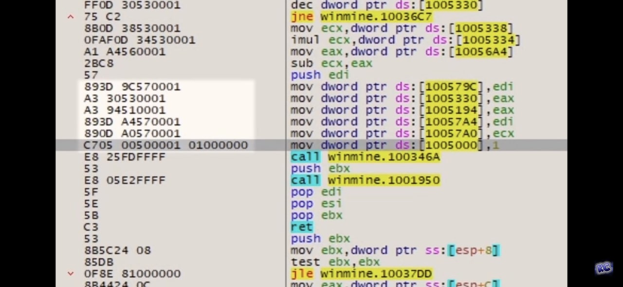Click bytes E8 05E2FFFF

(125, 180)
